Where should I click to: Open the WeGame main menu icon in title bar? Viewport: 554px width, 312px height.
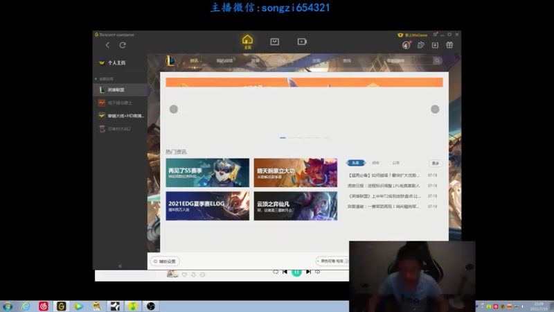[x=436, y=35]
